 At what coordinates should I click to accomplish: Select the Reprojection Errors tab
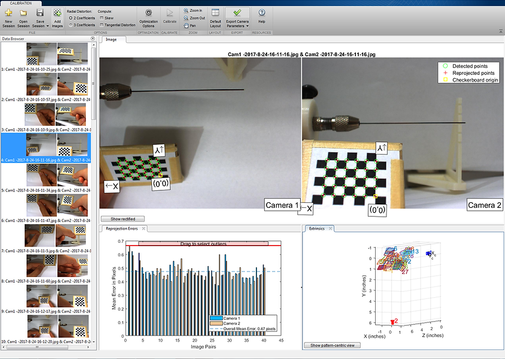point(121,229)
